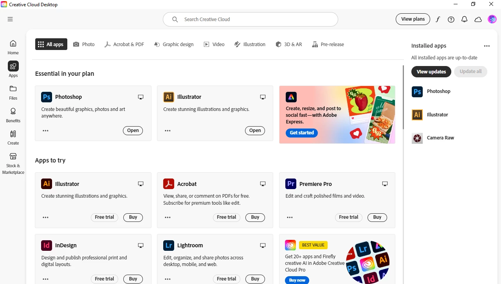Image resolution: width=501 pixels, height=284 pixels.
Task: Open the hamburger menu icon
Action: coord(10,19)
